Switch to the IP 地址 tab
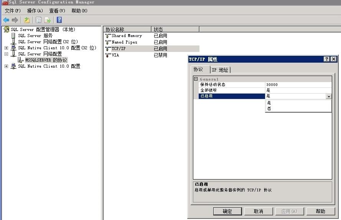Screen dimensions: 341x220 220,70
